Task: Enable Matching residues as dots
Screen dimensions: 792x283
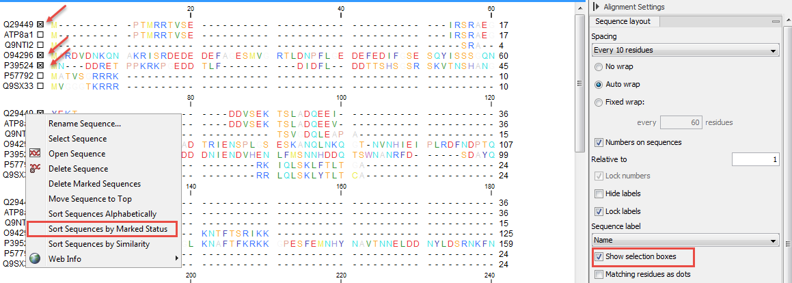Action: tap(599, 274)
